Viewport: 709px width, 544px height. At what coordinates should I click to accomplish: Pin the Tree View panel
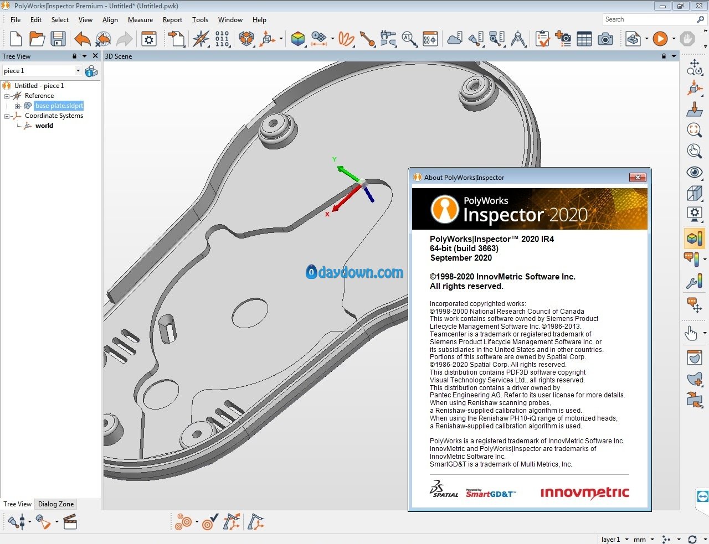coord(74,56)
